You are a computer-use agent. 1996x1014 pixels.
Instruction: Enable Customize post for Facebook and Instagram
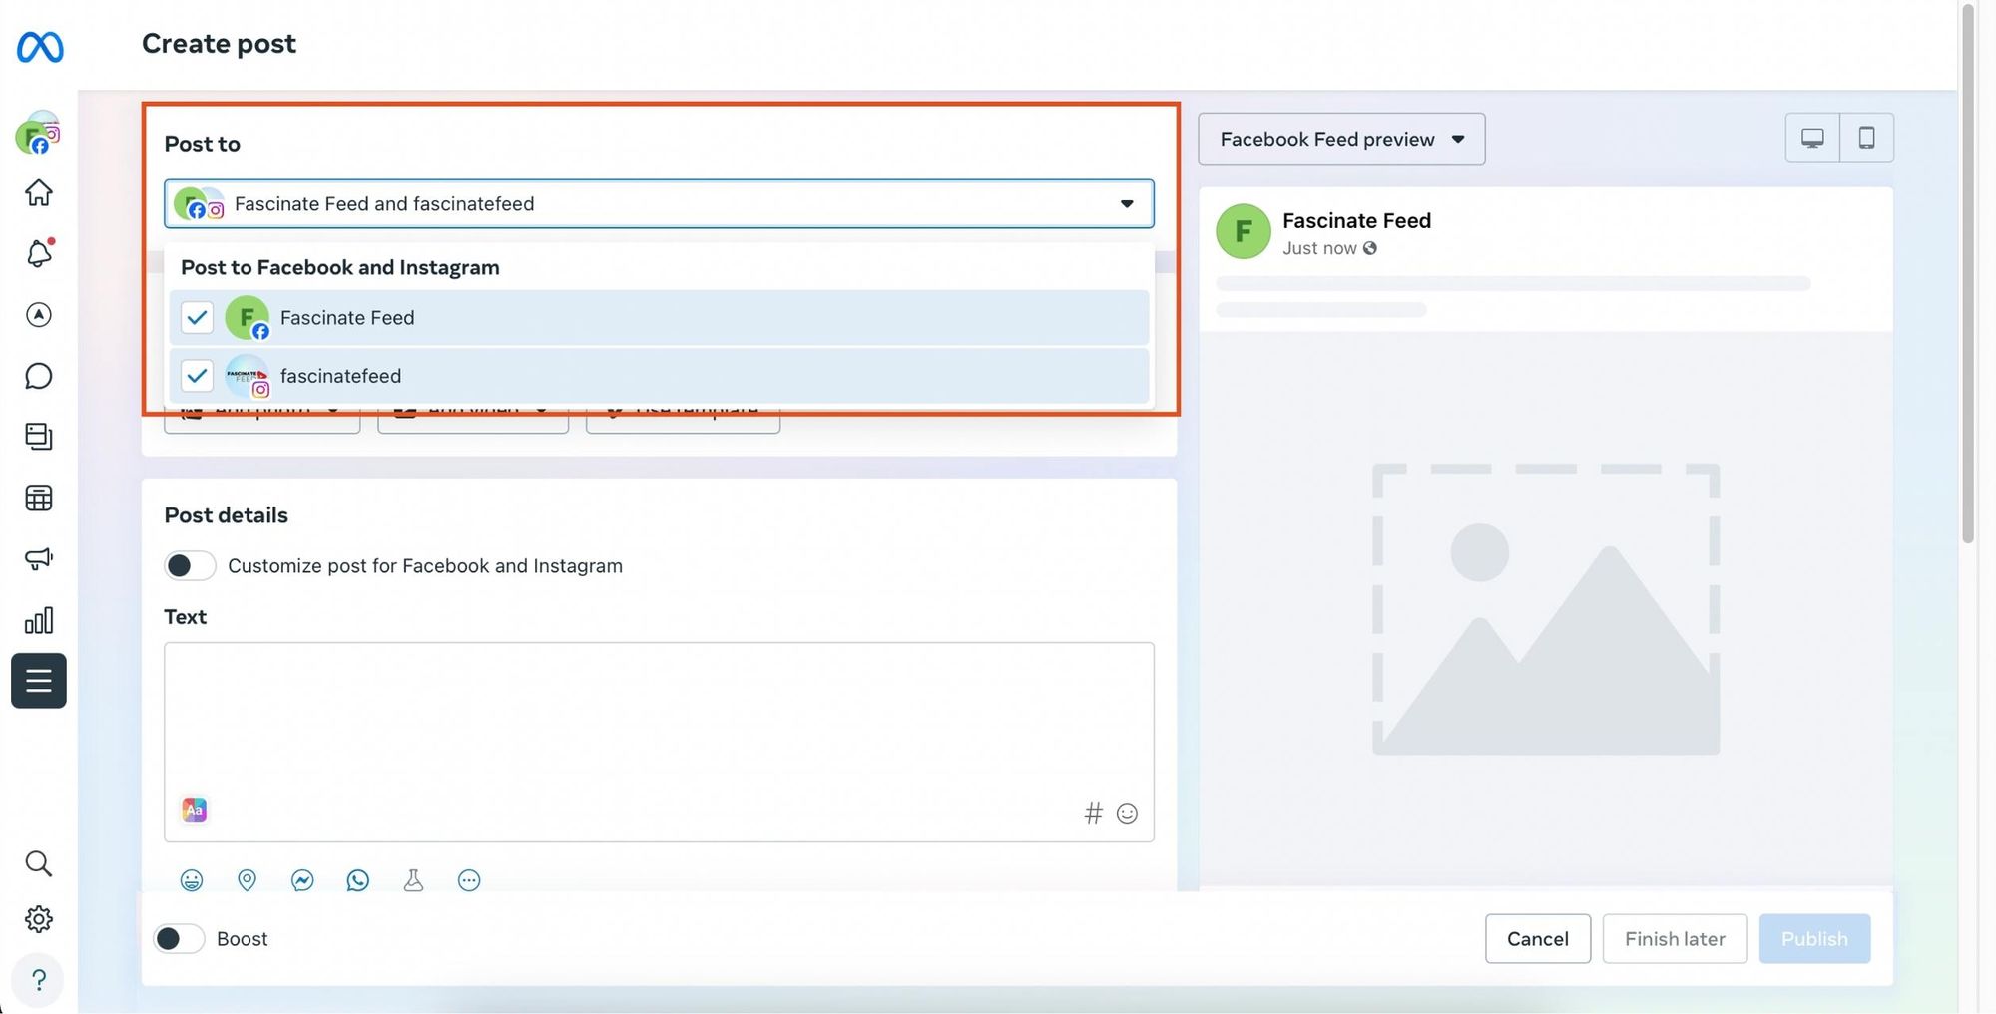[189, 565]
